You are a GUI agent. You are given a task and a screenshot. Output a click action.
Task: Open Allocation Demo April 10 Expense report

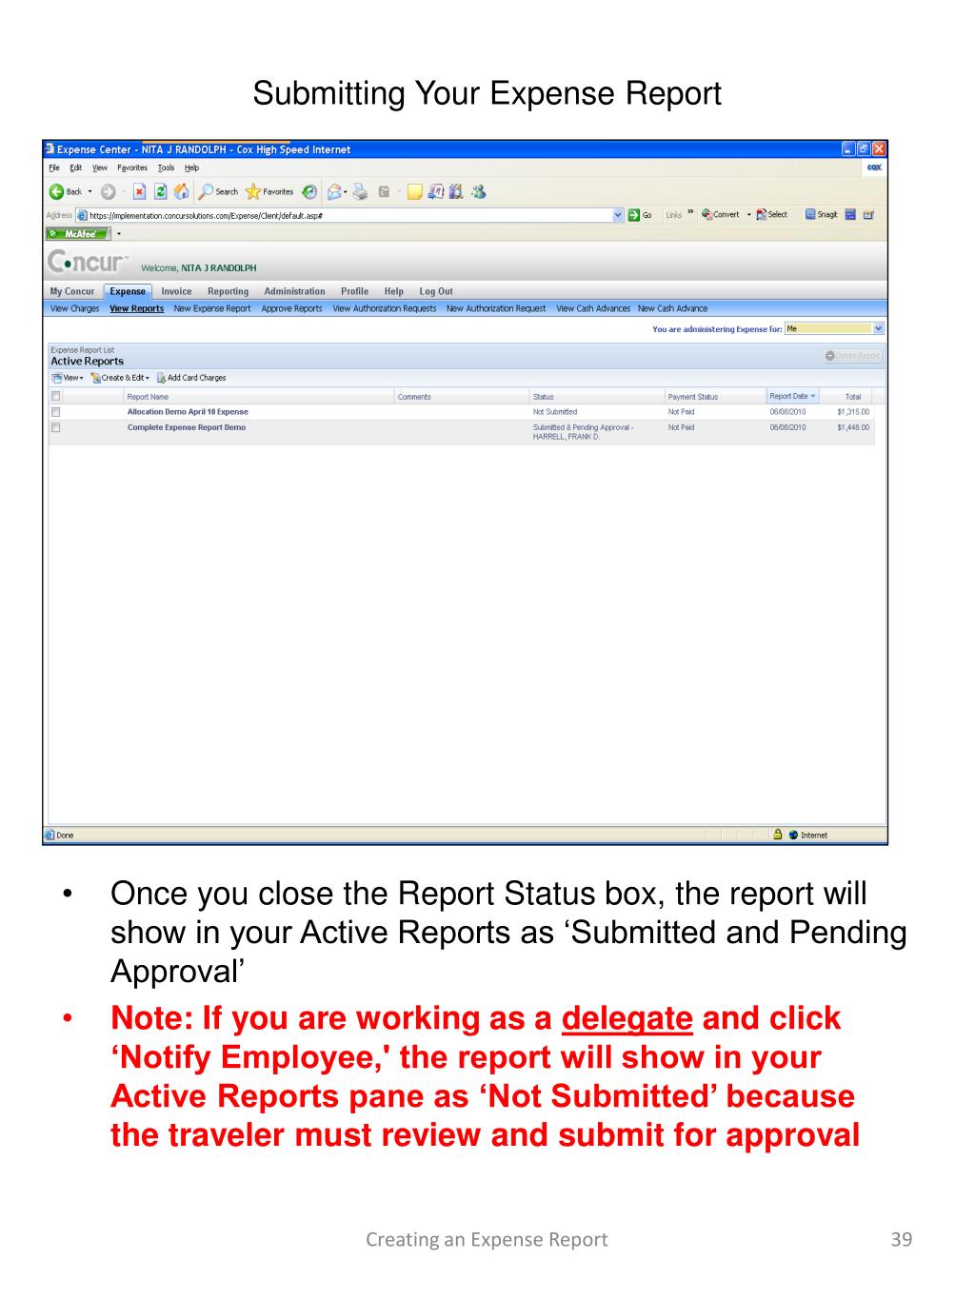tap(188, 412)
